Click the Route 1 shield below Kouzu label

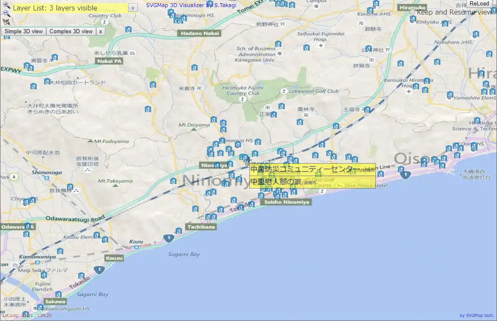pos(99,270)
